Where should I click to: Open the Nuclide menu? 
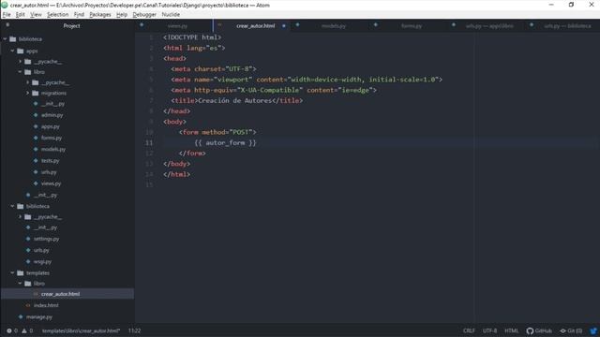(x=171, y=15)
